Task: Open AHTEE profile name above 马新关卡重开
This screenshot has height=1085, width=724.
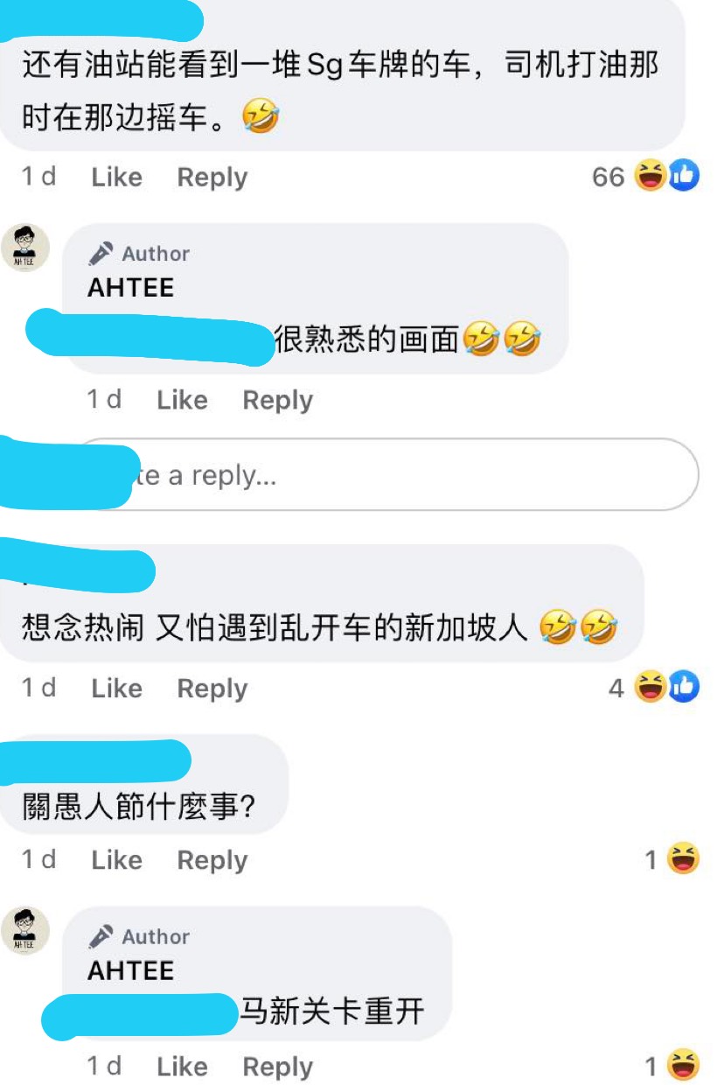Action: pos(131,970)
